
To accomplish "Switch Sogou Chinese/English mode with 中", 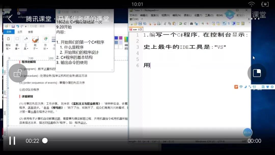I will pyautogui.click(x=241, y=87).
